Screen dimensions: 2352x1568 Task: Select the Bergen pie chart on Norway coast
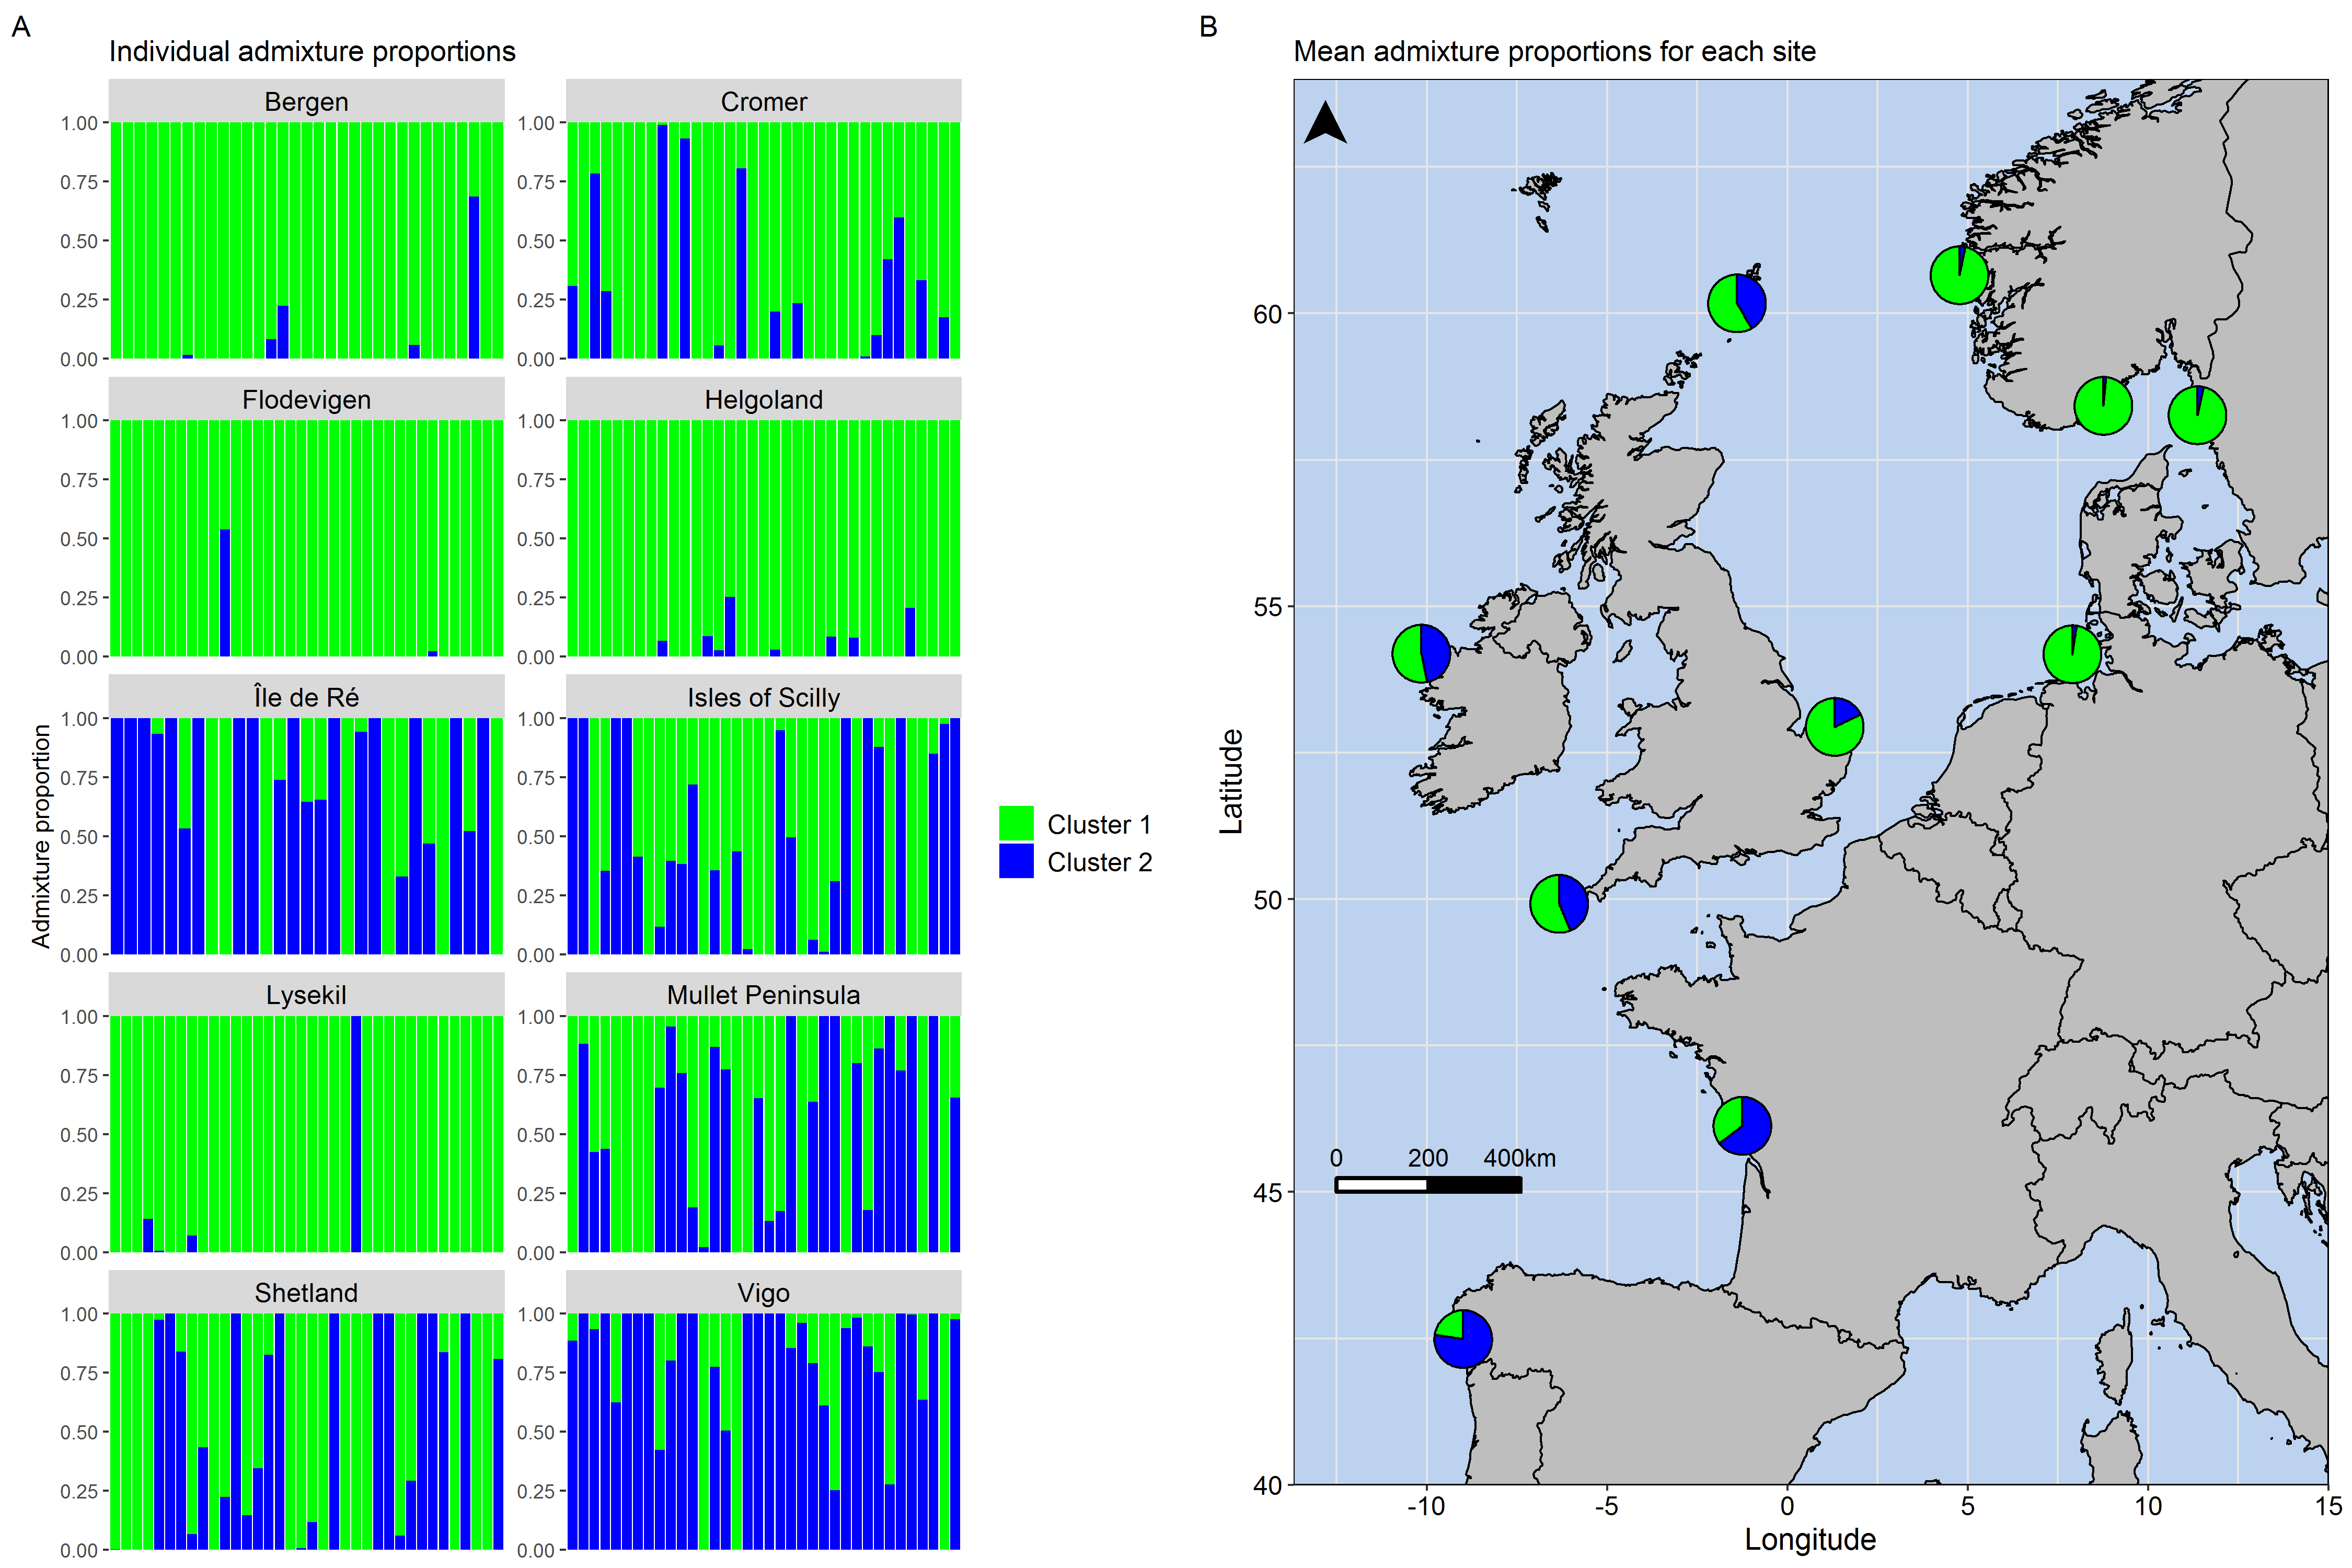(1959, 275)
